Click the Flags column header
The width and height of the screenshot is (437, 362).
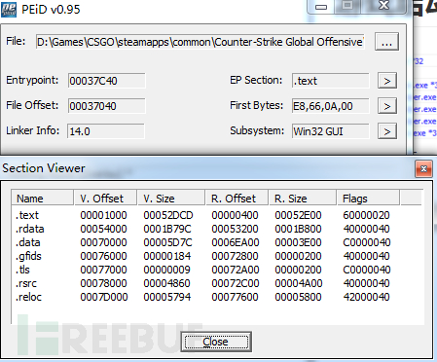pos(368,199)
